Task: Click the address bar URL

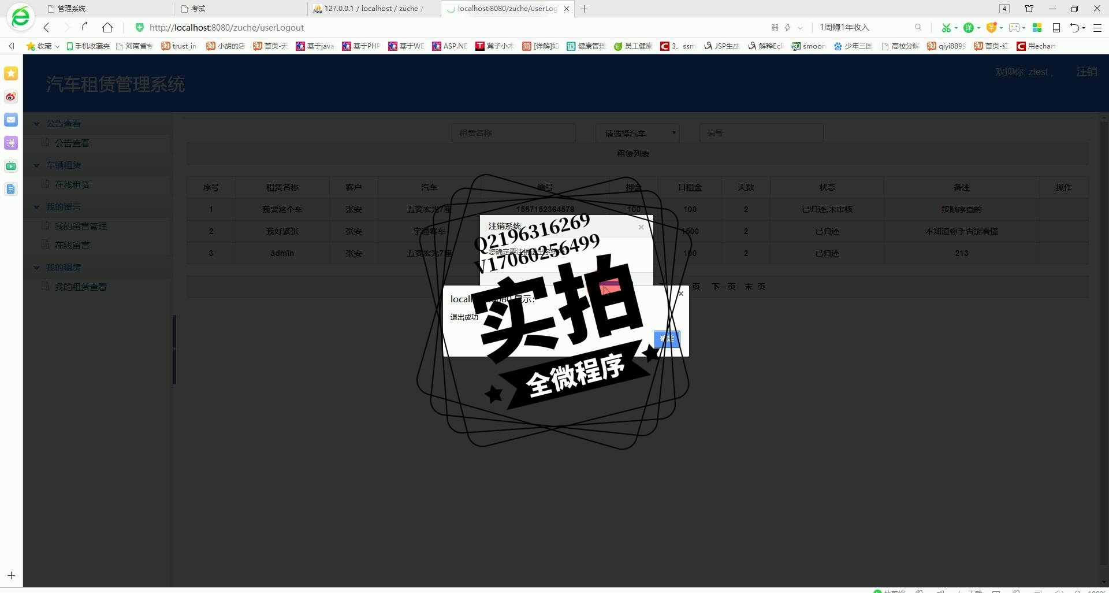Action: click(226, 27)
